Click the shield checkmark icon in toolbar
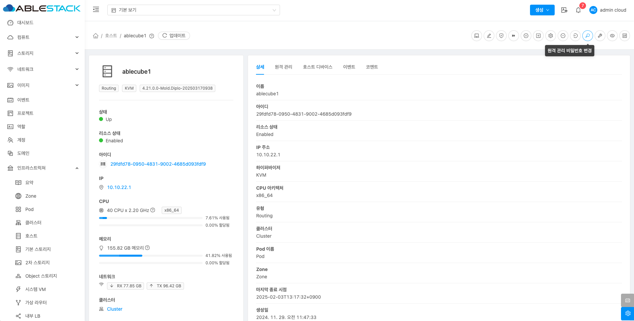The height and width of the screenshot is (321, 634). (x=501, y=36)
